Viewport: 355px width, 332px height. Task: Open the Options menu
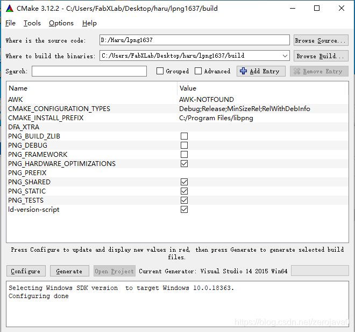(x=61, y=23)
